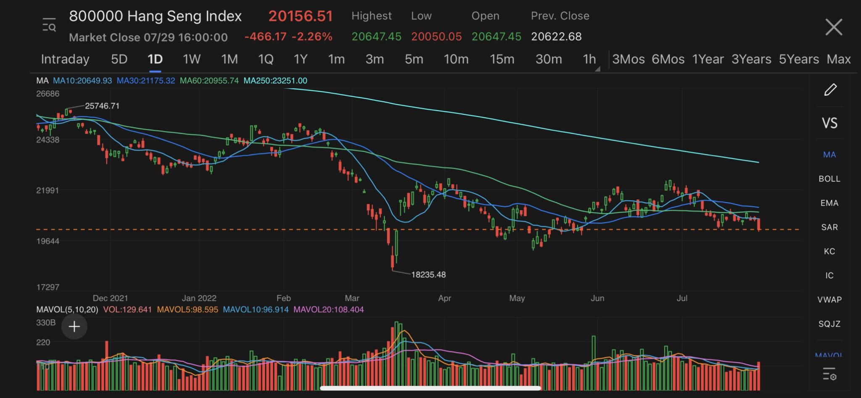Set range to 5Years
861x398 pixels.
coord(799,59)
